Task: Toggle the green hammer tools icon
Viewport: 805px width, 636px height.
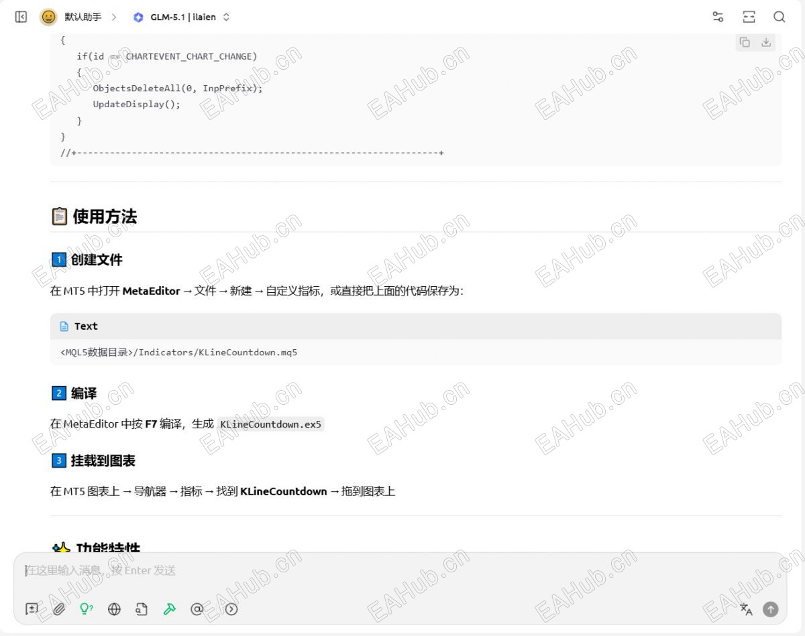Action: coord(169,609)
